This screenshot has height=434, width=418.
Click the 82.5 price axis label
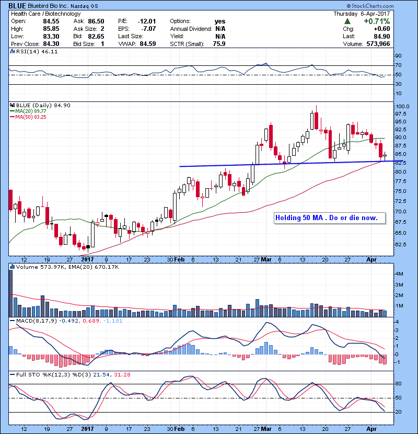pyautogui.click(x=401, y=163)
